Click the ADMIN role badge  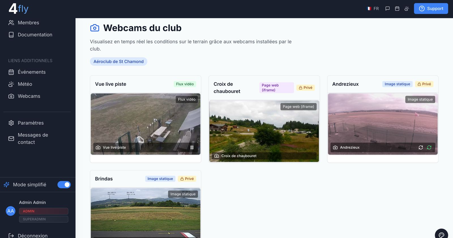click(44, 211)
